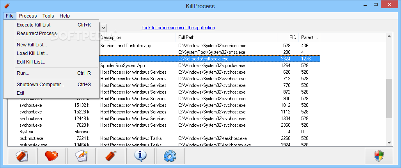Click the PID cell 1012
The height and width of the screenshot is (168, 401).
click(x=286, y=105)
